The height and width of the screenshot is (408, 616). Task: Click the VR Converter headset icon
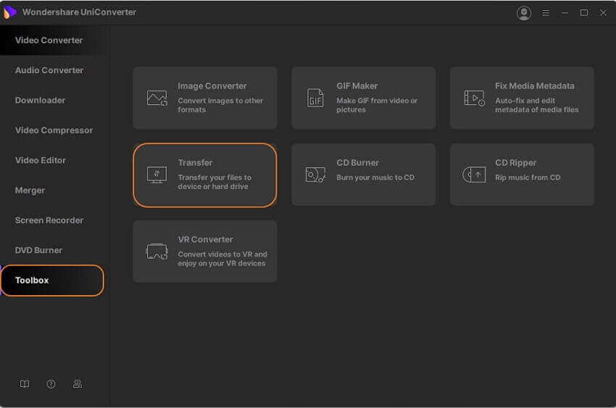(x=157, y=252)
